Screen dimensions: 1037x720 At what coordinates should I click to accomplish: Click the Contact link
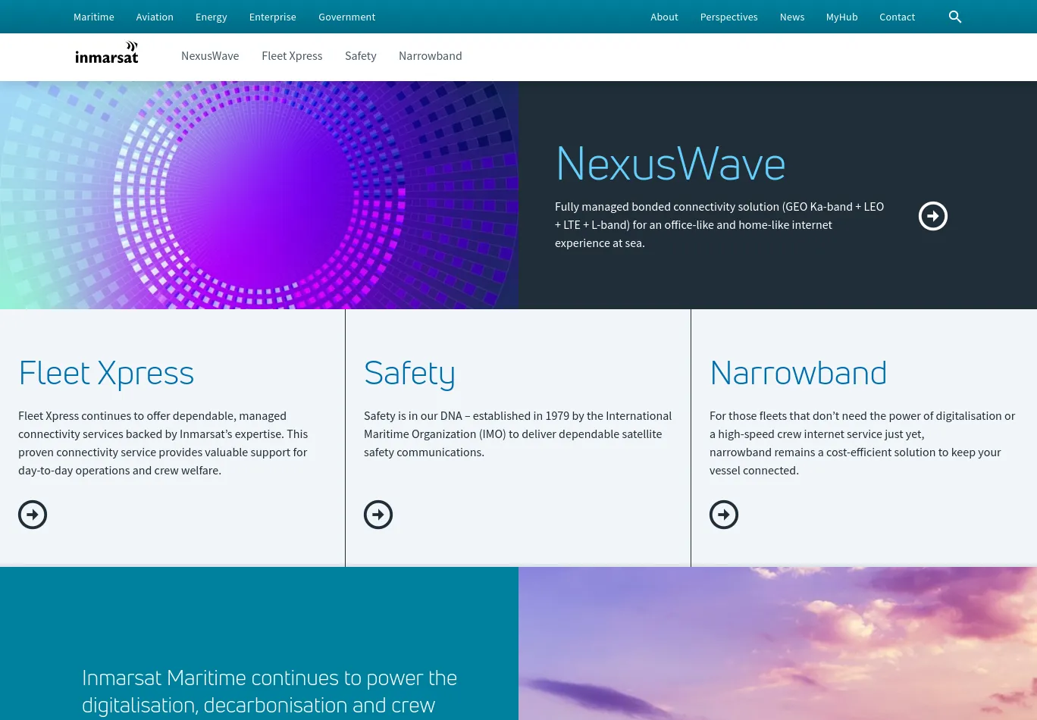coord(897,17)
